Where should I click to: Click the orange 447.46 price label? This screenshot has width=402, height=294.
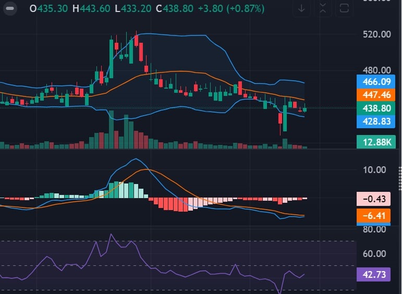pyautogui.click(x=373, y=94)
